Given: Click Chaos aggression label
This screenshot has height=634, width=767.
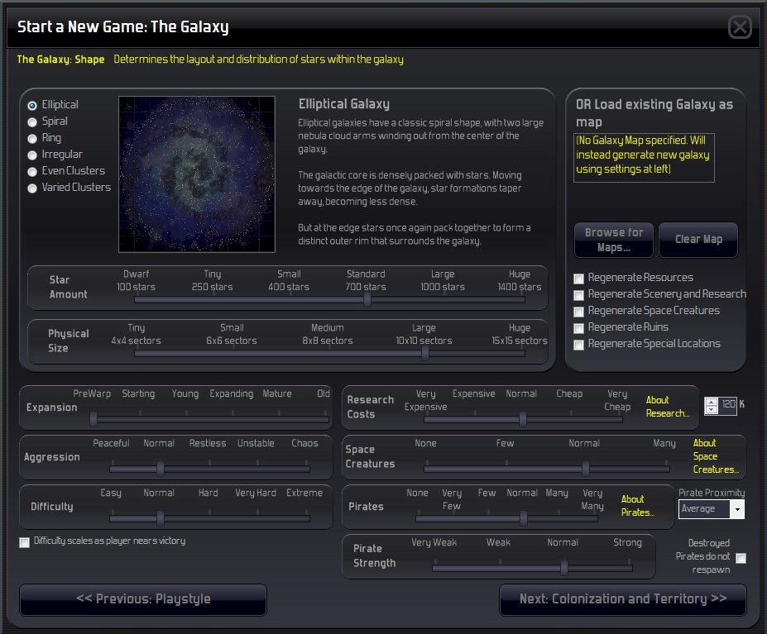Looking at the screenshot, I should click(304, 443).
